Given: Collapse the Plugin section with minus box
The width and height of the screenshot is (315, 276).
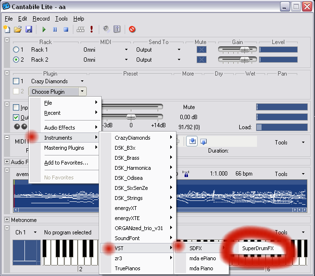Looking at the screenshot, I should [x=7, y=73].
